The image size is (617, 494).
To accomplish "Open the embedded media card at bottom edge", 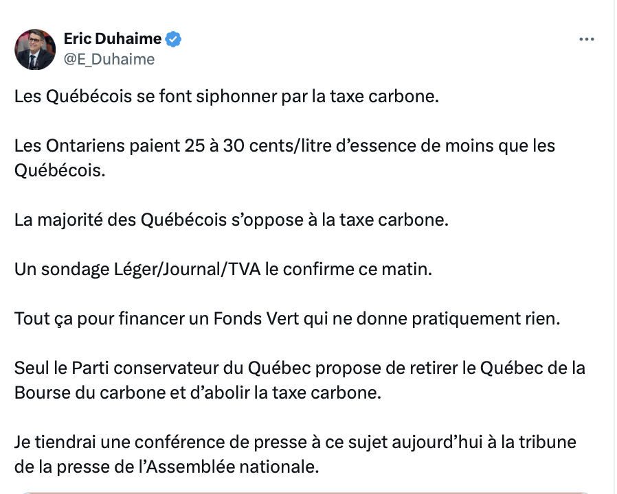I will tap(305, 493).
